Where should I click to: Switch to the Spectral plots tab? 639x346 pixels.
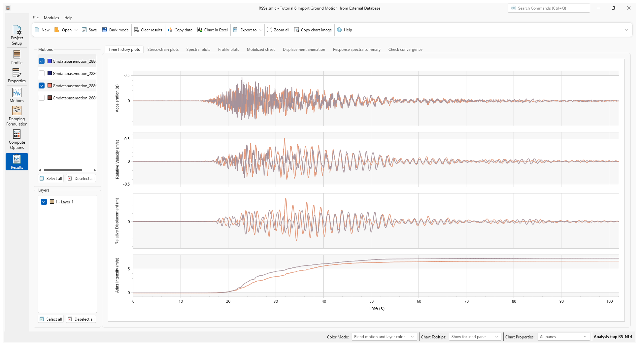198,50
